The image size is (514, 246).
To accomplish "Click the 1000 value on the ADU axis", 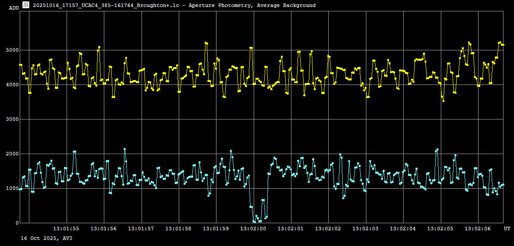I will coord(12,189).
